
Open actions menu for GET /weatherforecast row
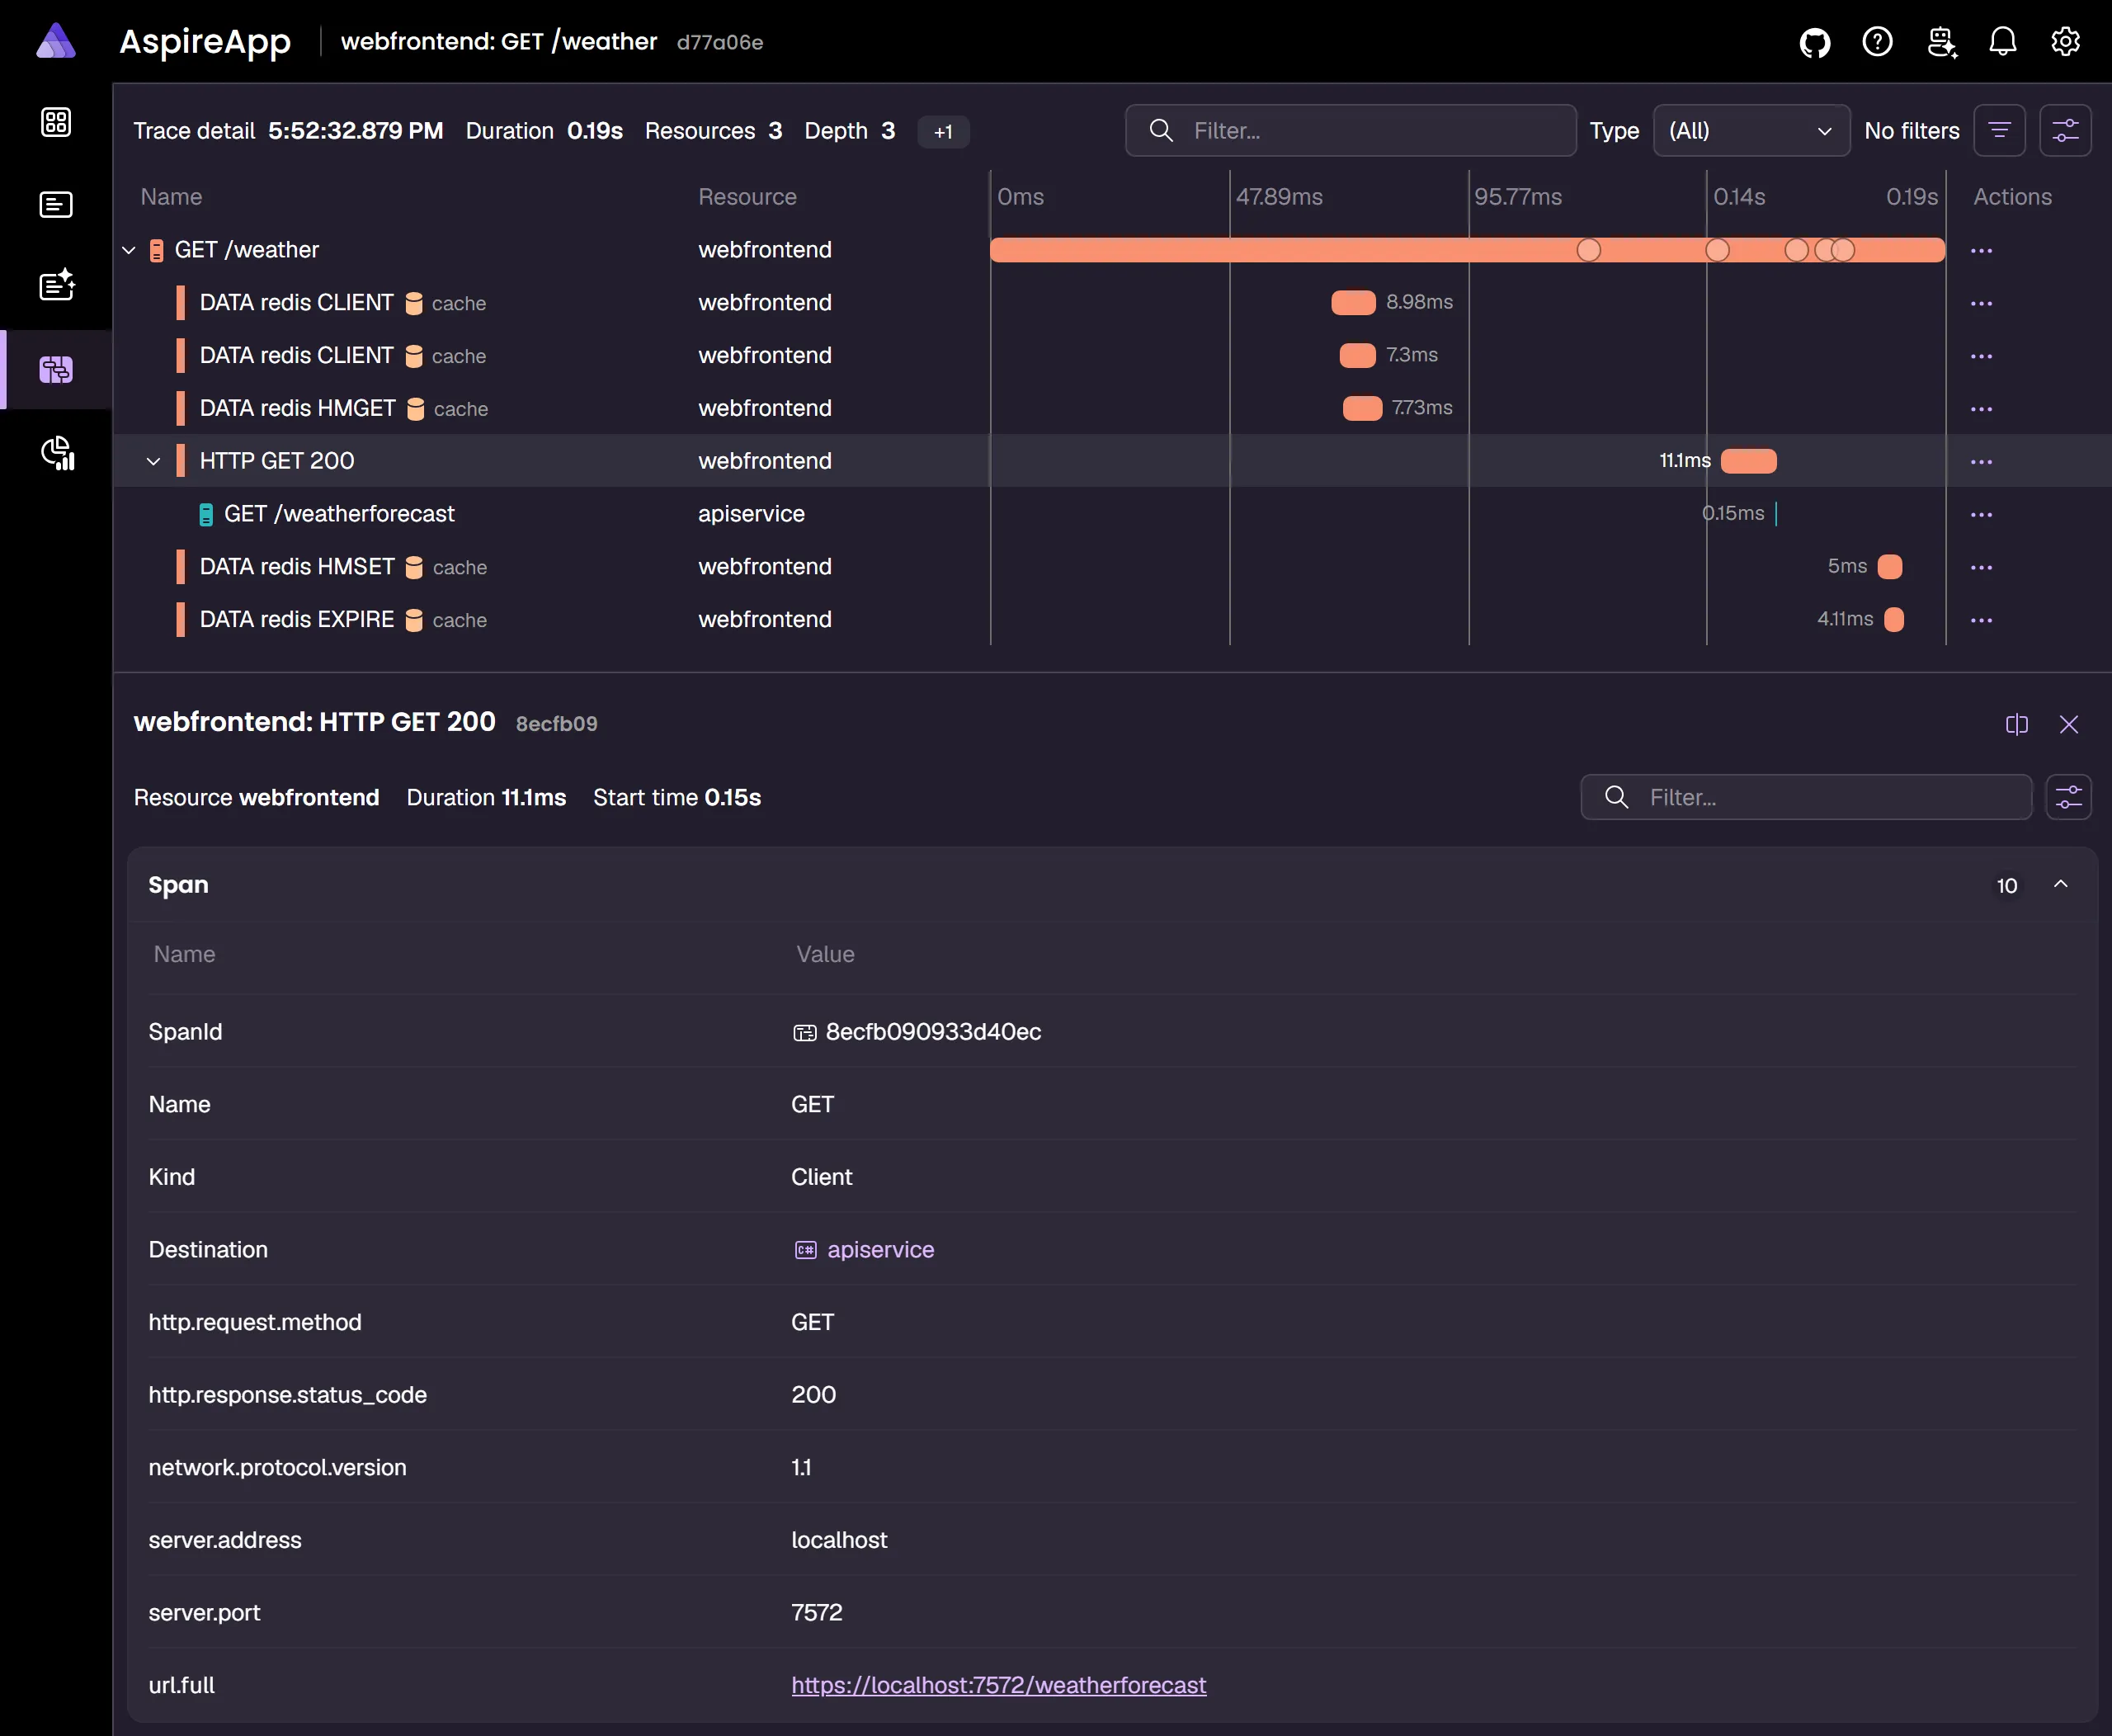point(1981,515)
